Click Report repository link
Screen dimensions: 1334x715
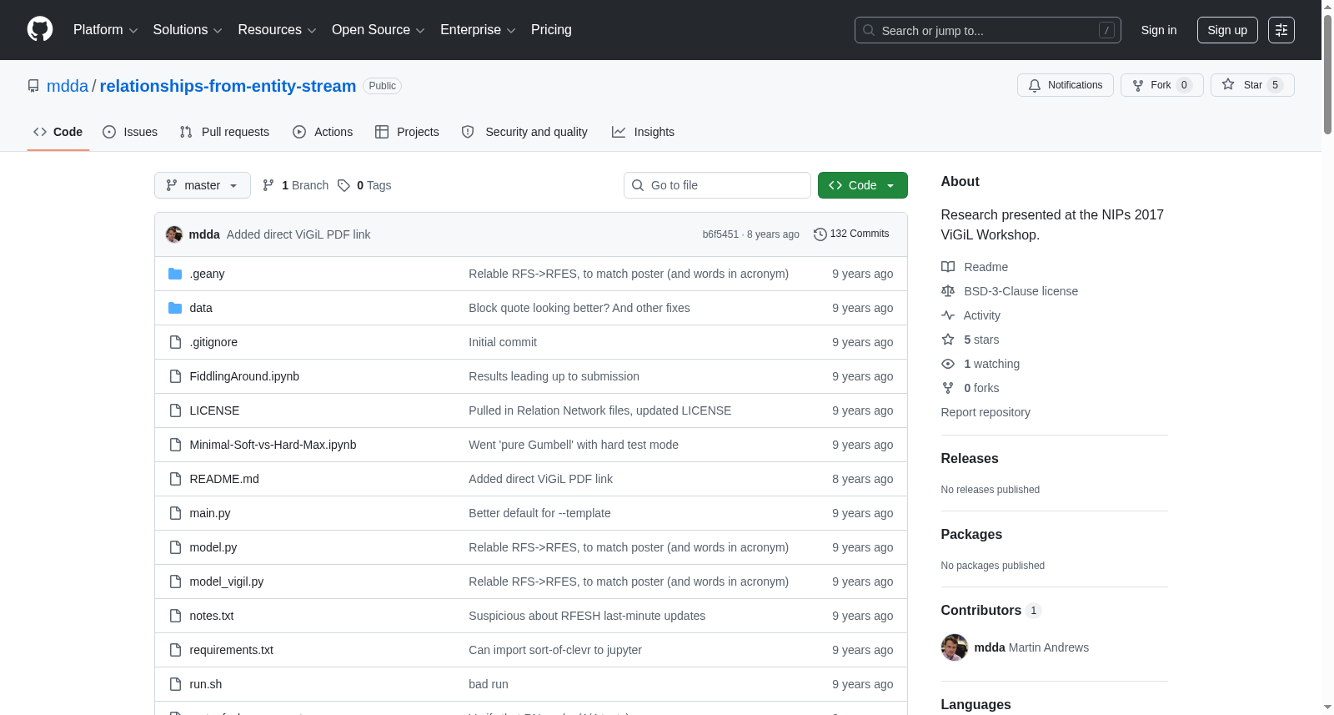(x=985, y=412)
